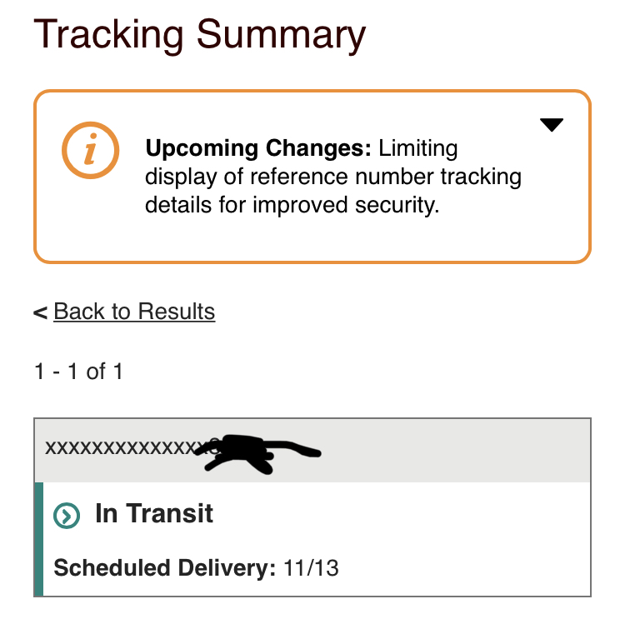Click the teal status bar on shipment card
Viewport: 625px width, 624px height.
coord(38,538)
